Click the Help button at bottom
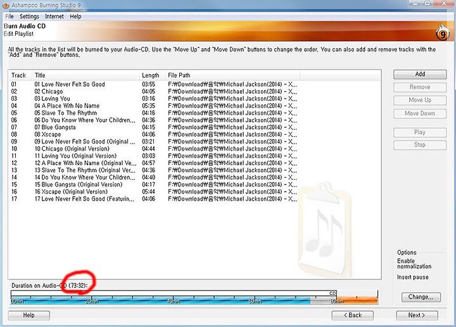456x327 pixels. pyautogui.click(x=28, y=316)
